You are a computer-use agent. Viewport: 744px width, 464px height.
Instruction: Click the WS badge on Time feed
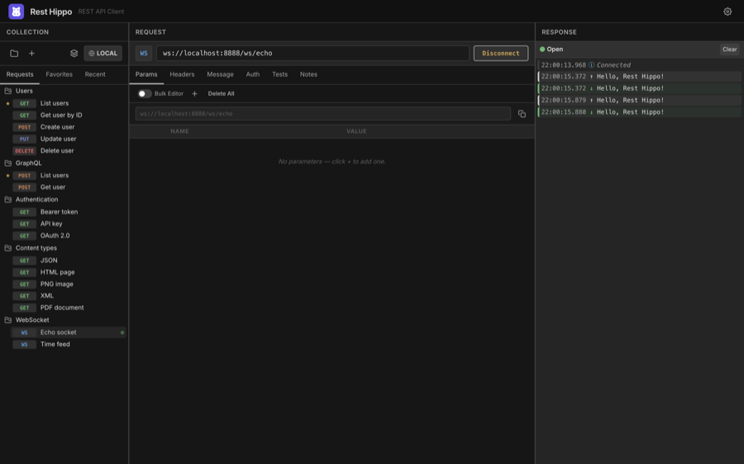[x=24, y=344]
